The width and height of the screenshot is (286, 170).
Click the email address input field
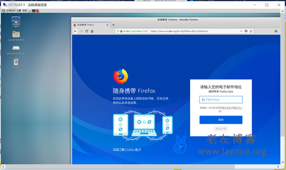pos(221,100)
